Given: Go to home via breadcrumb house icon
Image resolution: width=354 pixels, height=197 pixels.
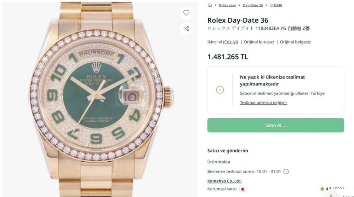Looking at the screenshot, I should [210, 5].
